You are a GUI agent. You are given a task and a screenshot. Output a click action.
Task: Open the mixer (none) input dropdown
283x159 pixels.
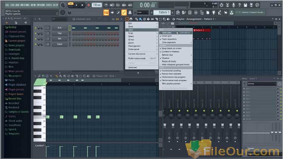[262, 84]
